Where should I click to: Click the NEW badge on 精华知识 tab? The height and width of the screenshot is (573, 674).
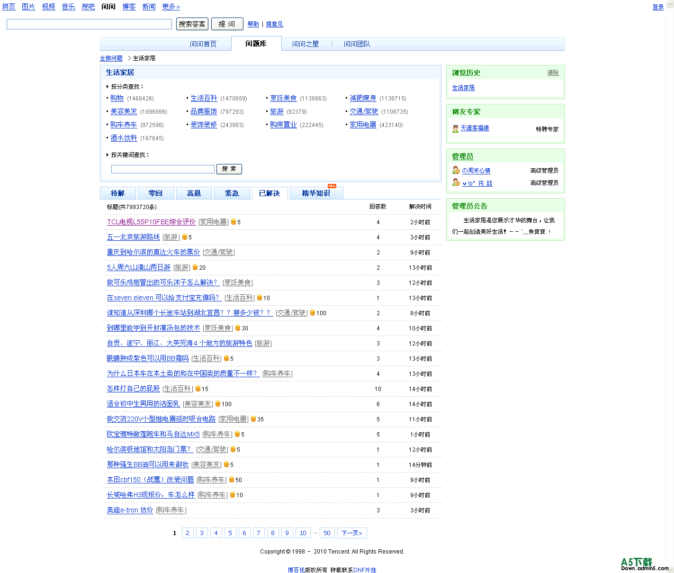(x=332, y=186)
